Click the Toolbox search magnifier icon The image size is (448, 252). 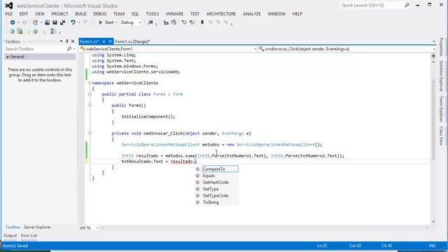(69, 49)
